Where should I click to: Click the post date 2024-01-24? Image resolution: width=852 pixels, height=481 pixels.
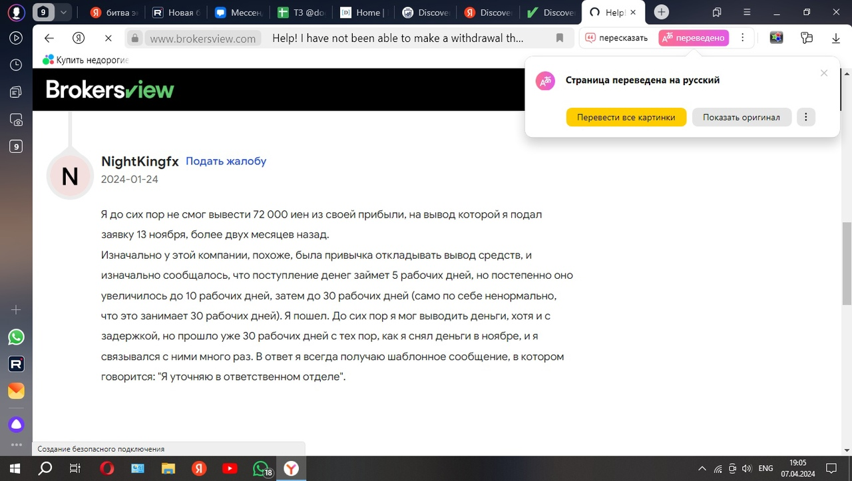pyautogui.click(x=130, y=179)
